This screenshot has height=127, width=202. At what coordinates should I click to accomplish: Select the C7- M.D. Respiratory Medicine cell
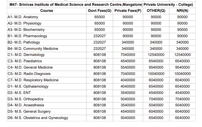[x=33, y=80]
